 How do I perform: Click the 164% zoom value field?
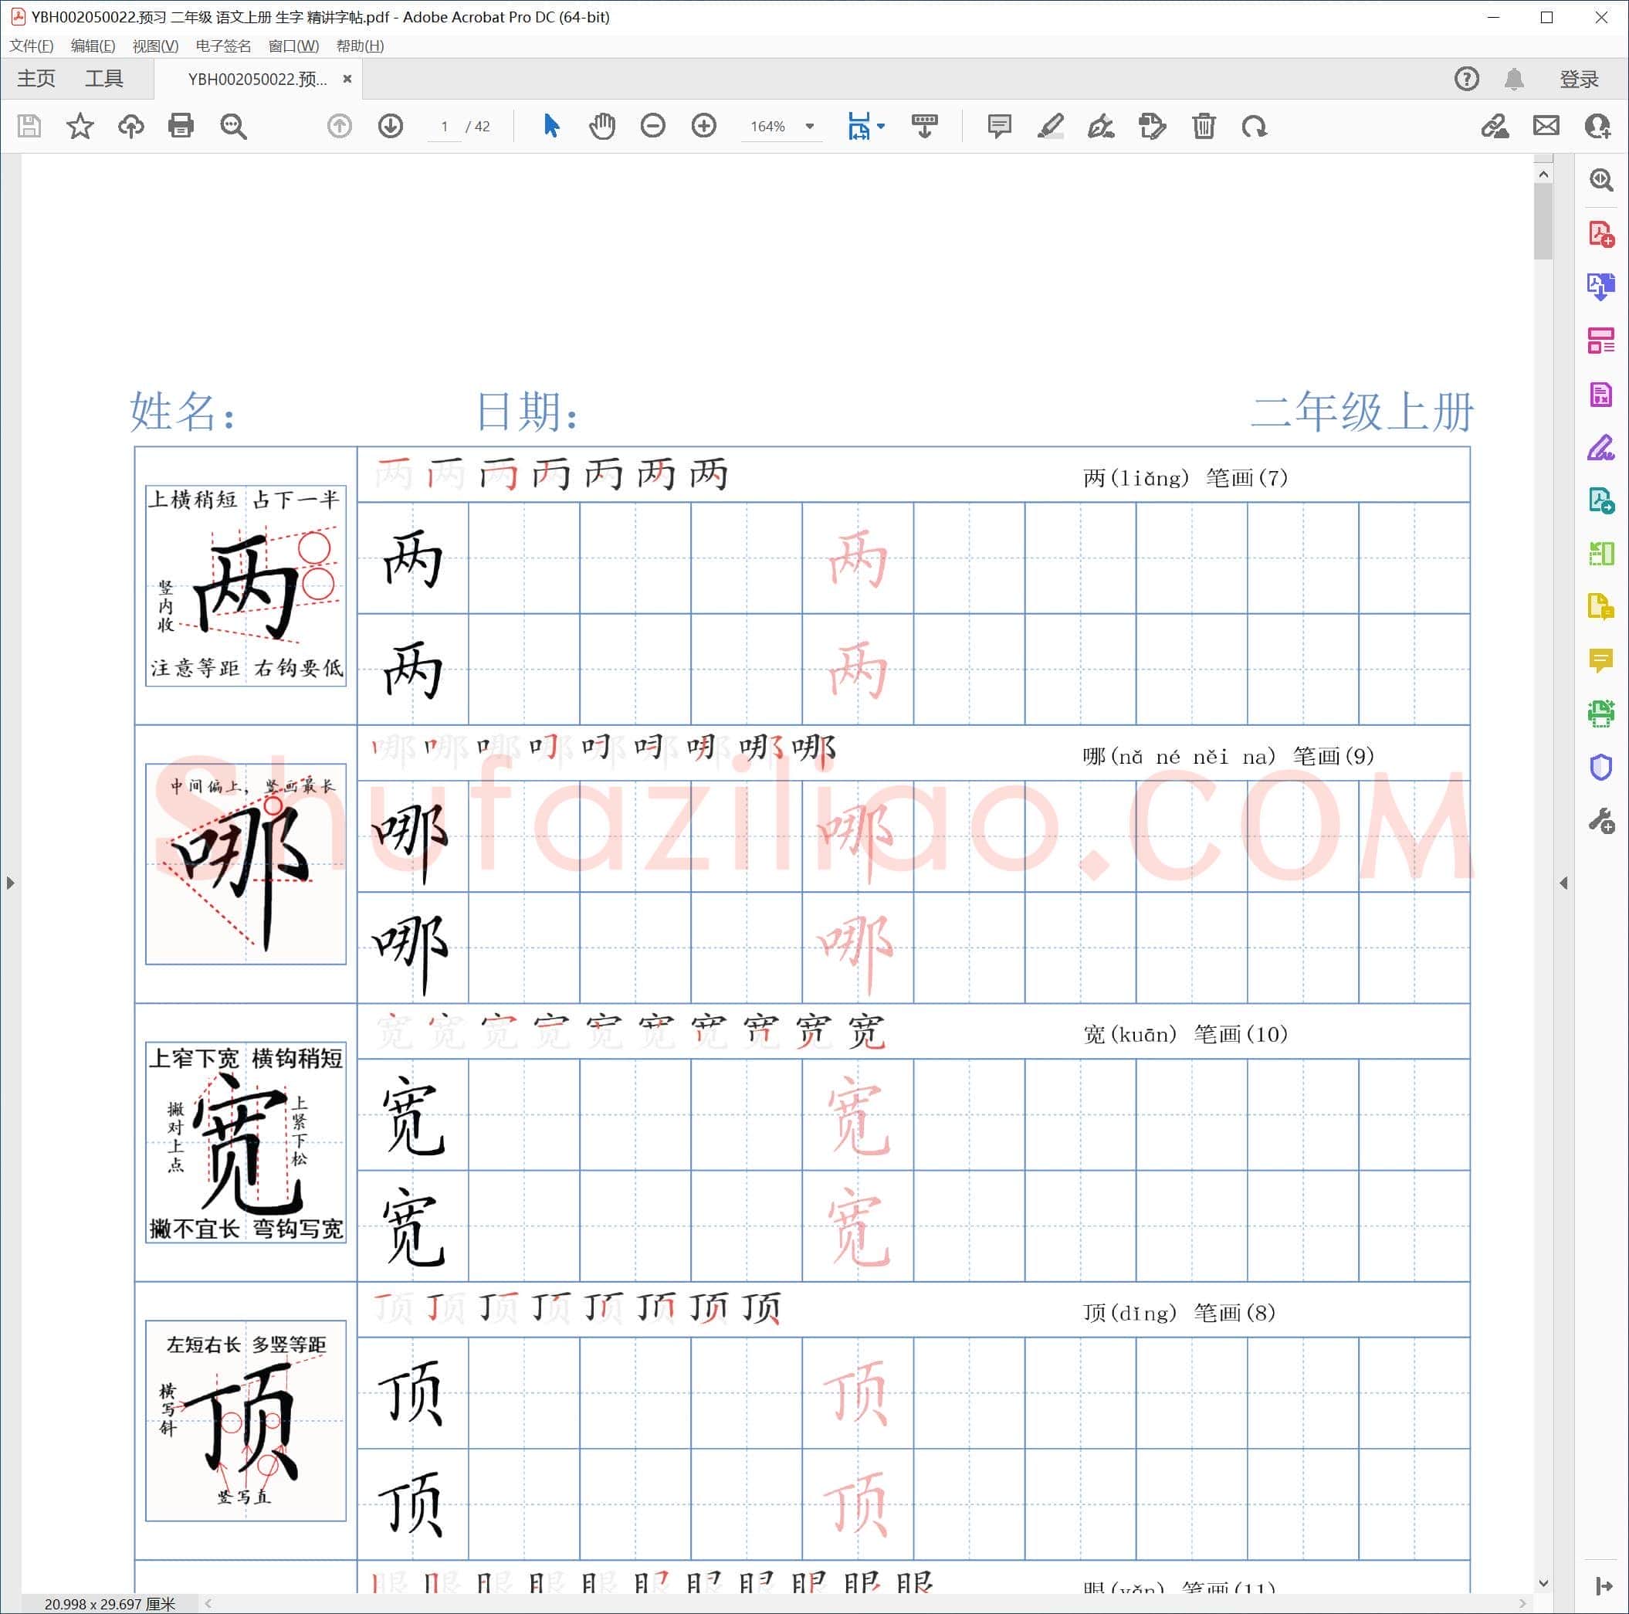(x=768, y=127)
